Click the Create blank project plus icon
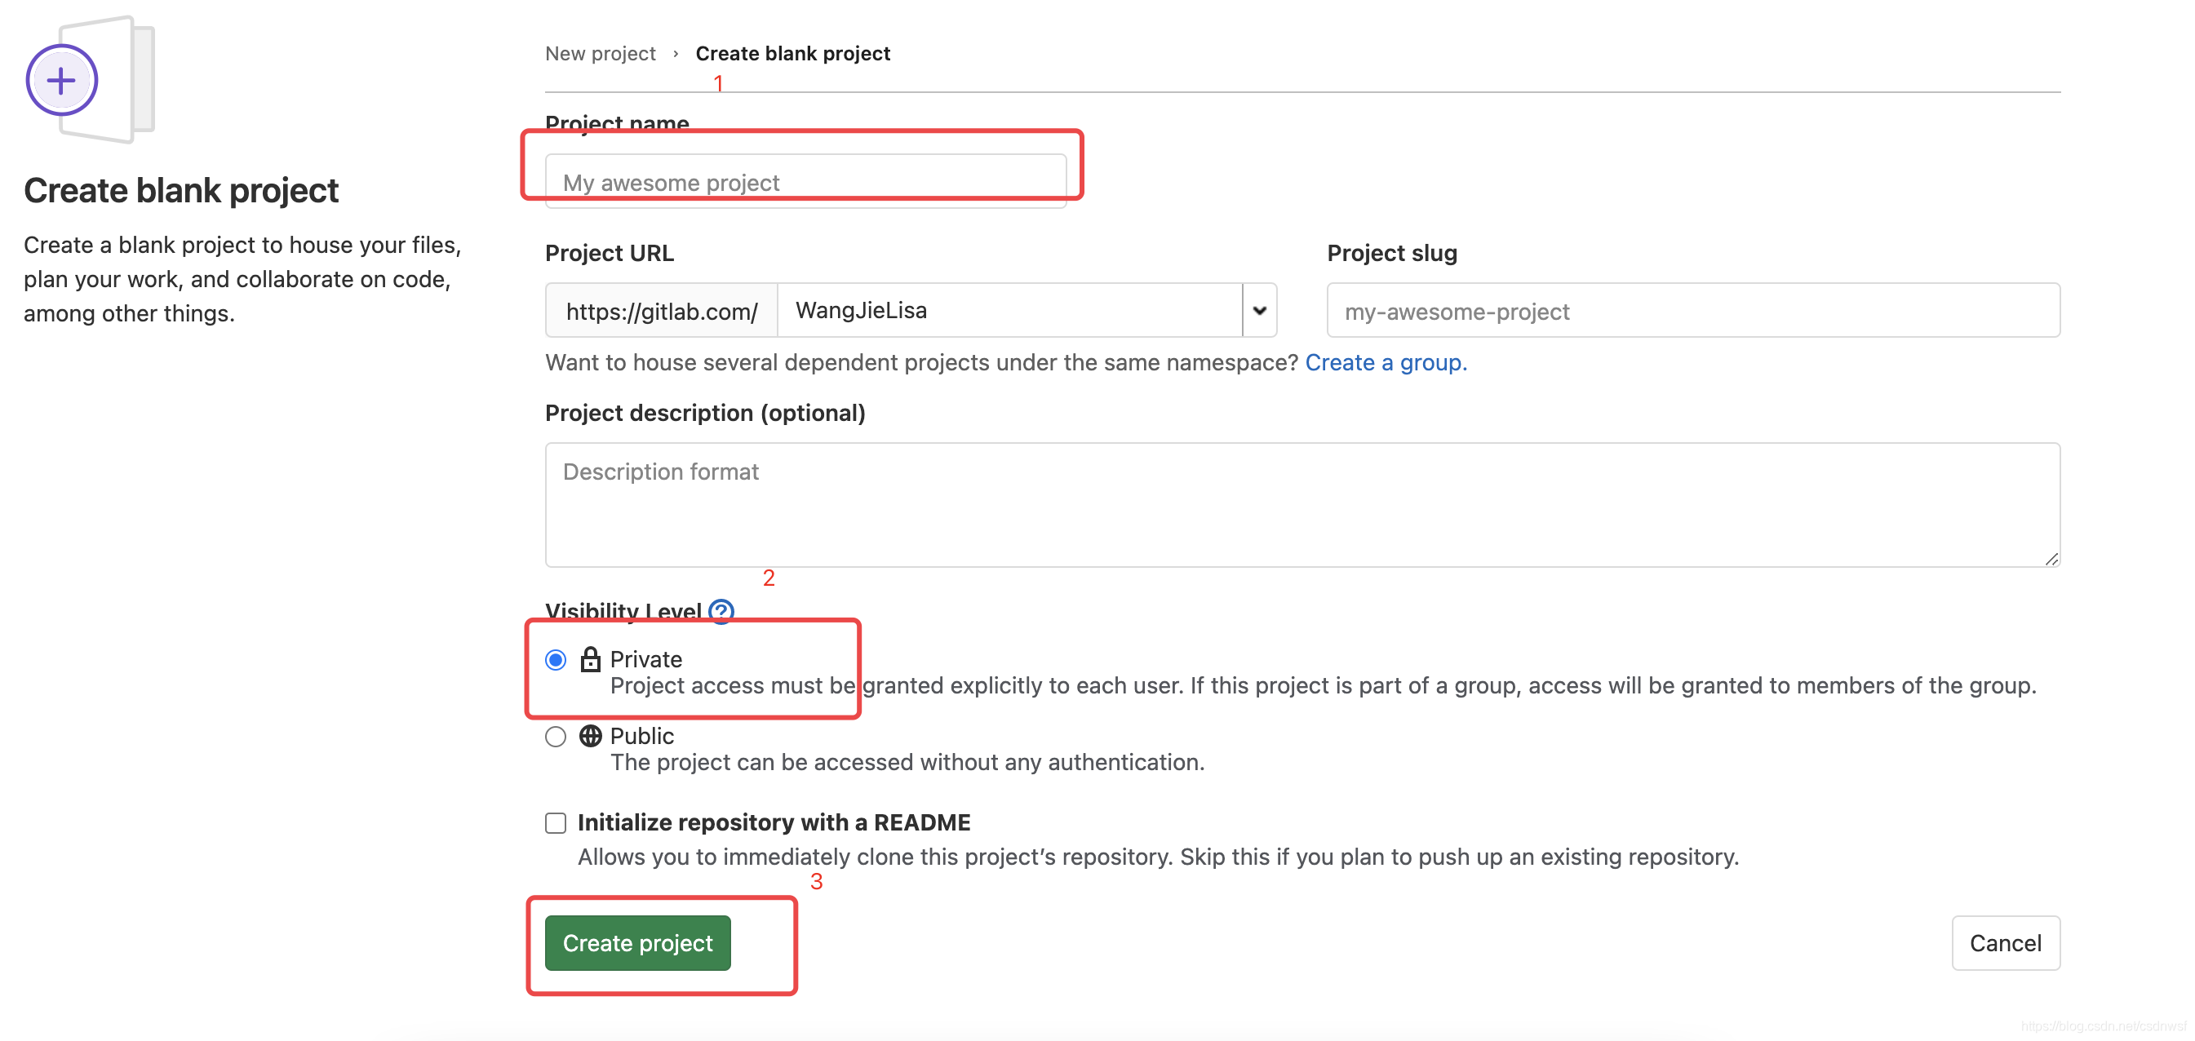2195x1041 pixels. pos(61,81)
